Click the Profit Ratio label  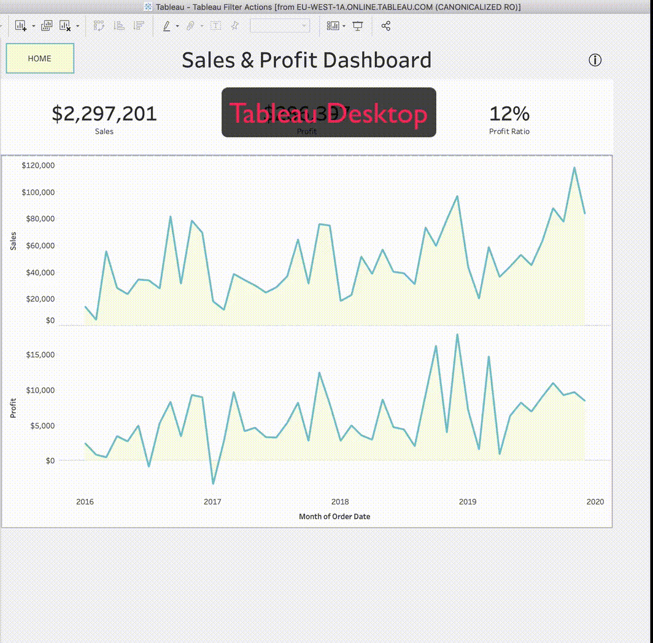click(509, 131)
